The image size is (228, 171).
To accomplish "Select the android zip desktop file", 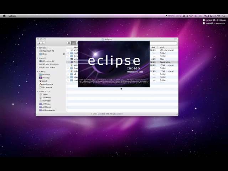I will click(x=214, y=23).
